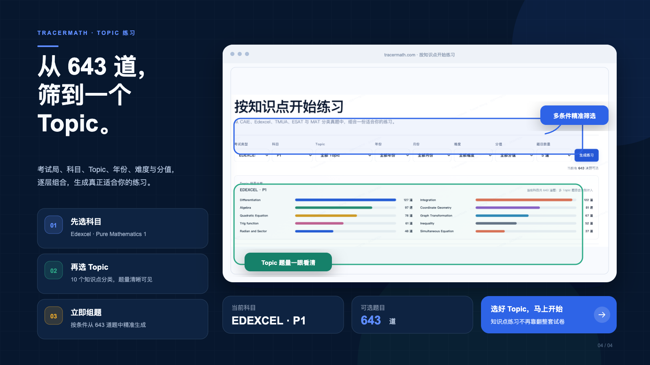Click the 可选题目 643 道 card
650x365 pixels.
coord(412,315)
